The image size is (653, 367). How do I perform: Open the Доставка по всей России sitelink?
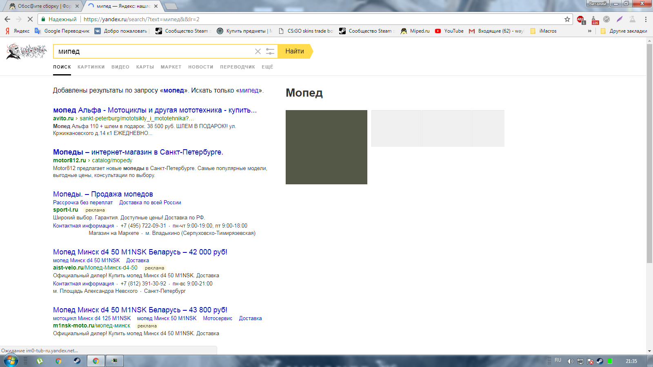(x=150, y=203)
